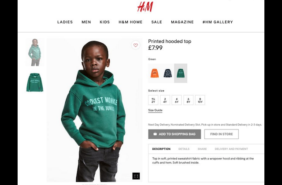Viewport: 282px width, 185px height.
Task: Select the flat hoodie product thumbnail
Action: click(35, 82)
